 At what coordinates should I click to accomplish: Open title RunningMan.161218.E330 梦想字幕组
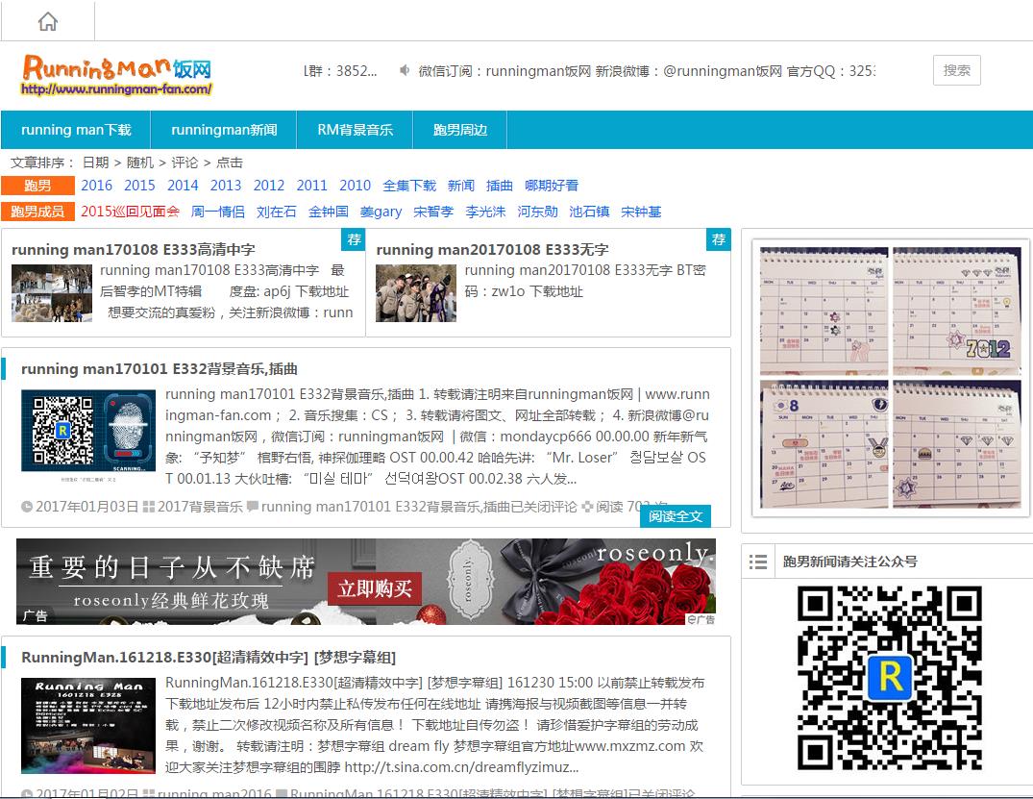point(209,658)
